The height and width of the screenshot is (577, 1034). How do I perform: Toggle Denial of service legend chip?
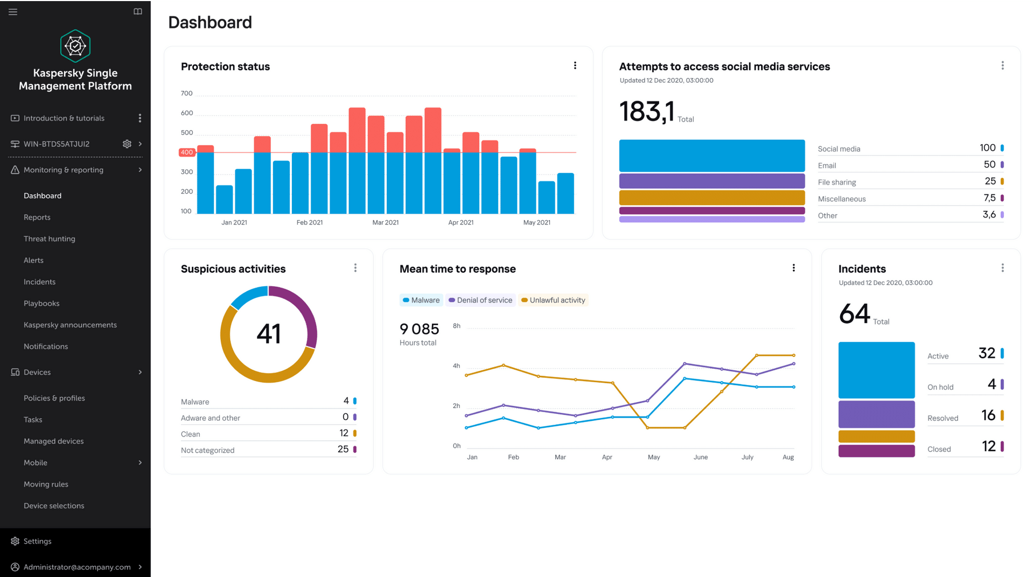coord(480,300)
